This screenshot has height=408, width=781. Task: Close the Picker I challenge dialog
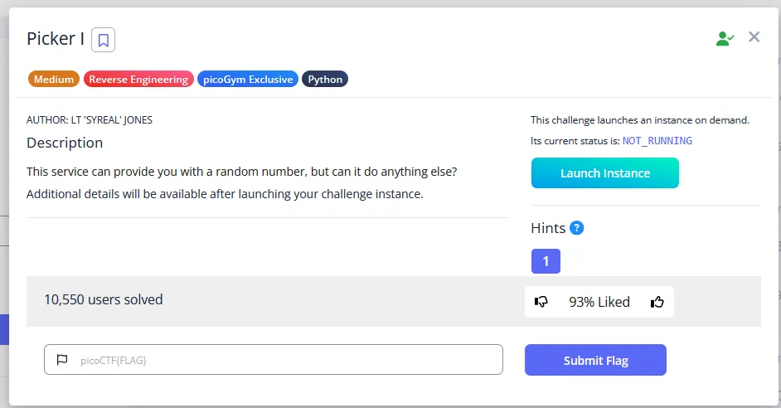point(754,36)
